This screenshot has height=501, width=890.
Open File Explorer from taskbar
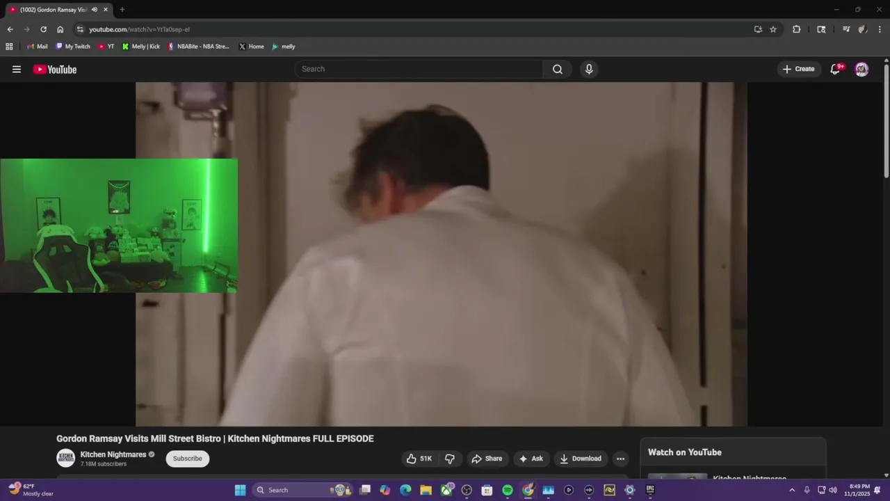click(x=426, y=490)
